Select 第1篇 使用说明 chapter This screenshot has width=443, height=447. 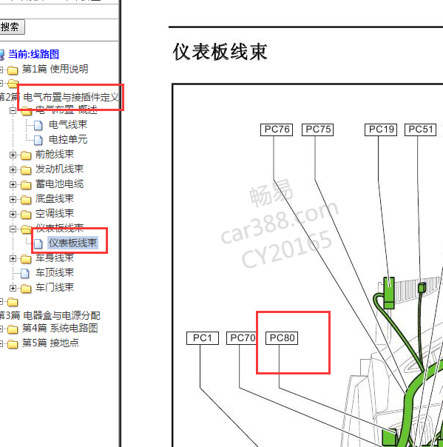tap(55, 69)
